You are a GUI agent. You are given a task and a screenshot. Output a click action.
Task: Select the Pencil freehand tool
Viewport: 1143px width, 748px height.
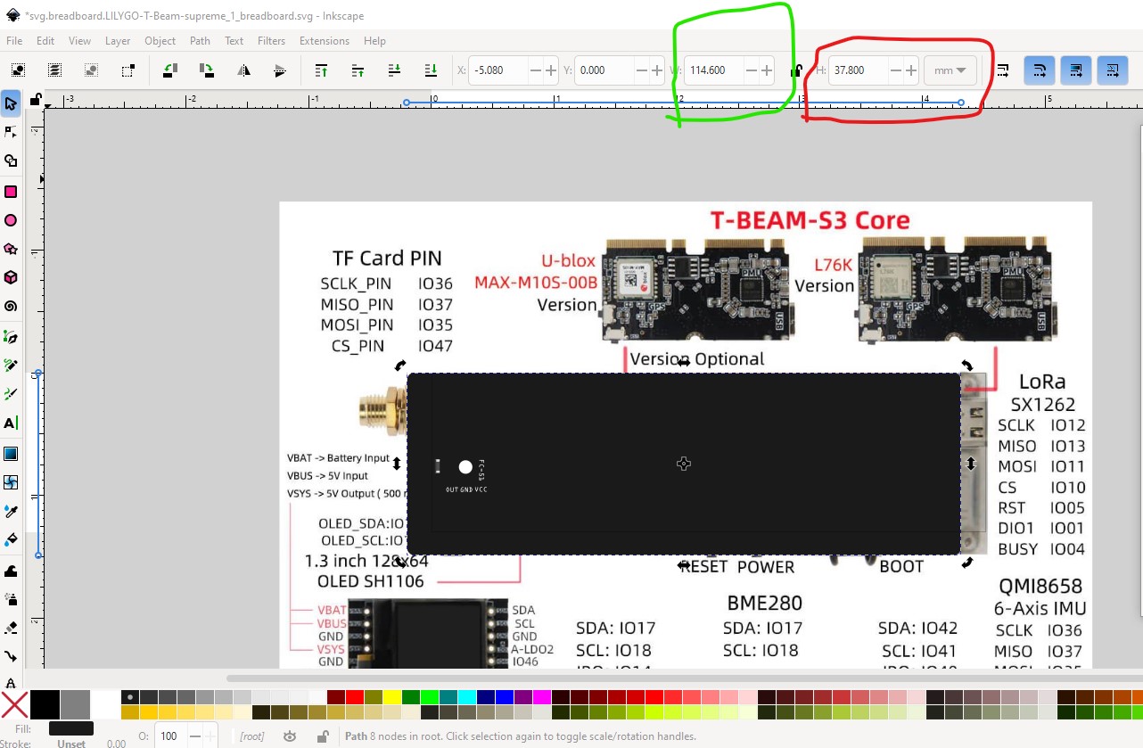11,366
